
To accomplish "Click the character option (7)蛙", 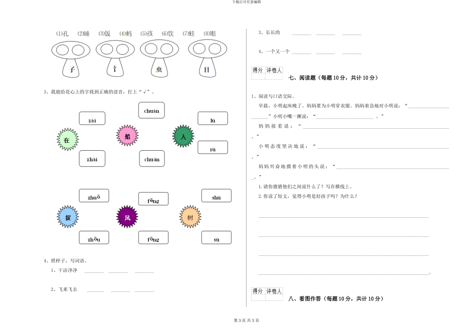I will (188, 34).
